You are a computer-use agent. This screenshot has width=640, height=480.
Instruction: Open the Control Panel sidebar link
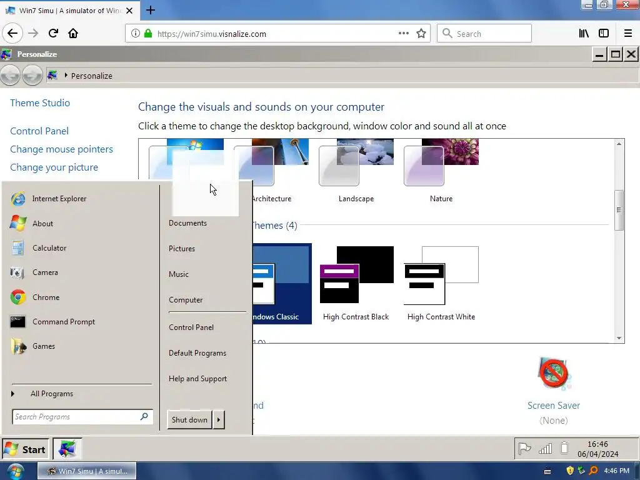pos(39,131)
